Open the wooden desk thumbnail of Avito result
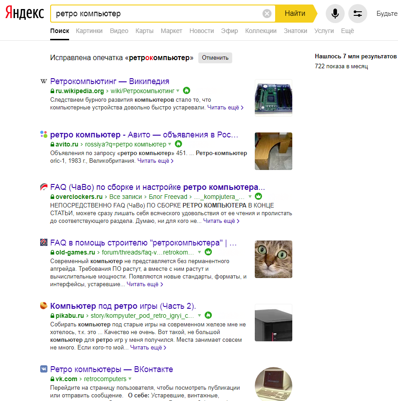398x401 pixels. 273,151
